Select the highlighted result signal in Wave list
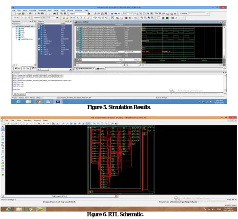The width and height of the screenshot is (238, 219). click(100, 52)
